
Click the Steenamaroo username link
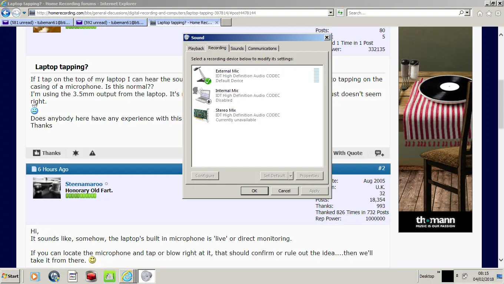click(84, 184)
